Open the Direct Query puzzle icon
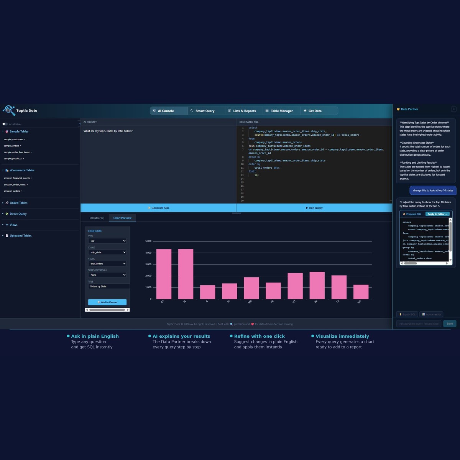The width and height of the screenshot is (460, 460). 7,214
